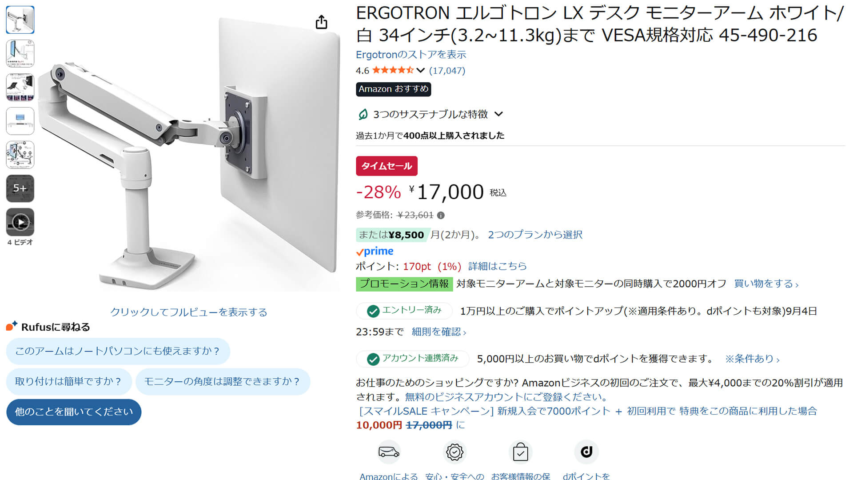The height and width of the screenshot is (480, 853).
Task: Click the エントリー済み checkmark badge
Action: (x=404, y=311)
